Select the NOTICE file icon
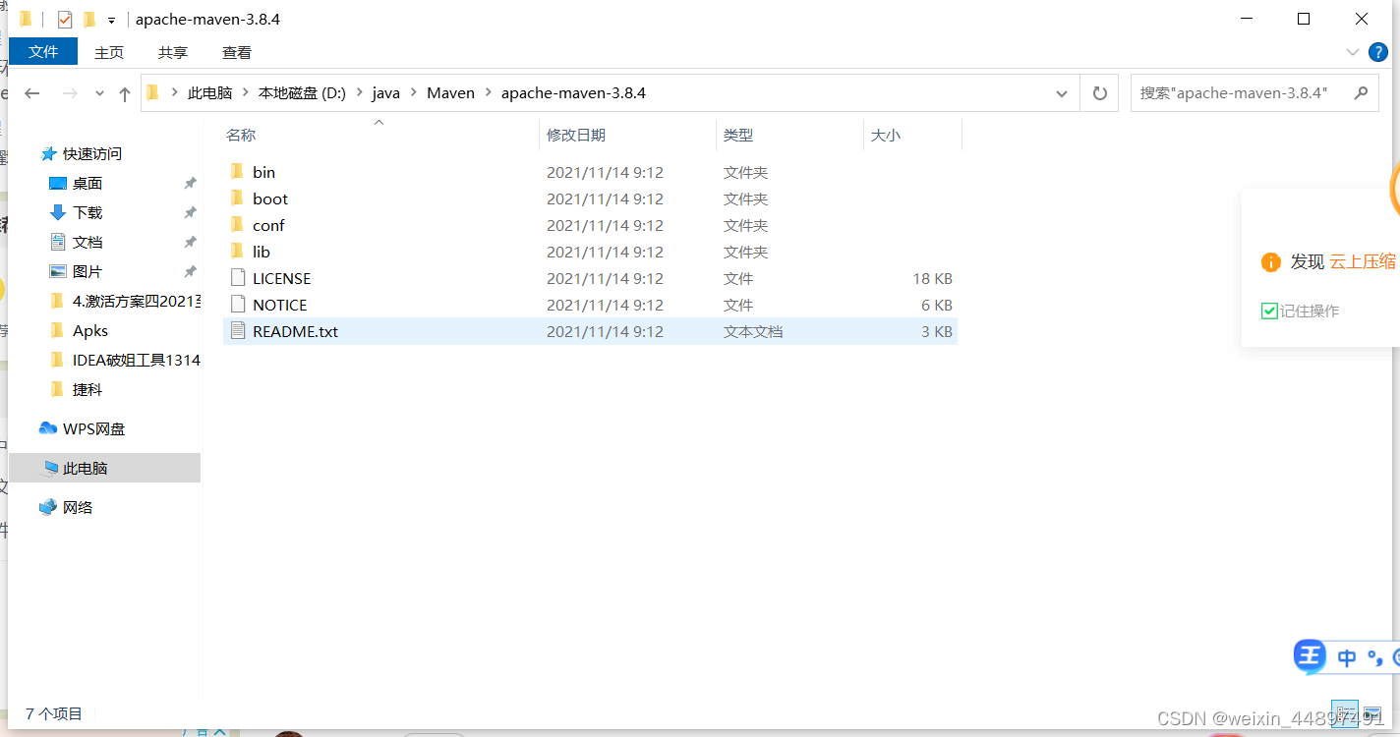1400x737 pixels. [237, 305]
